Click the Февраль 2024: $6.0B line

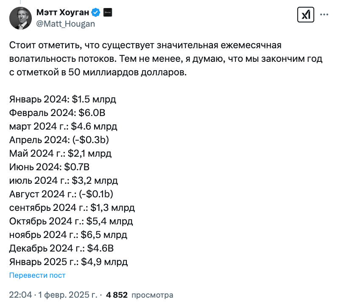[x=57, y=113]
